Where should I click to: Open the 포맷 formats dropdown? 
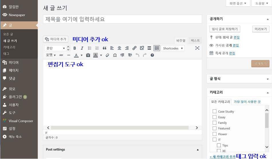pyautogui.click(x=51, y=55)
